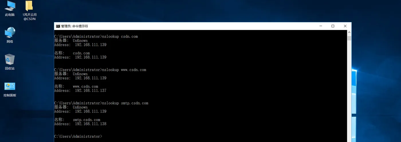Select the 回收站 recycle bin icon
The image size is (401, 142).
[10, 62]
